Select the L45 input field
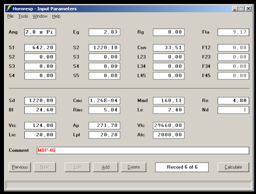 [x=169, y=76]
